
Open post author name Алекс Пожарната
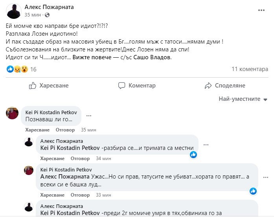pyautogui.click(x=49, y=7)
